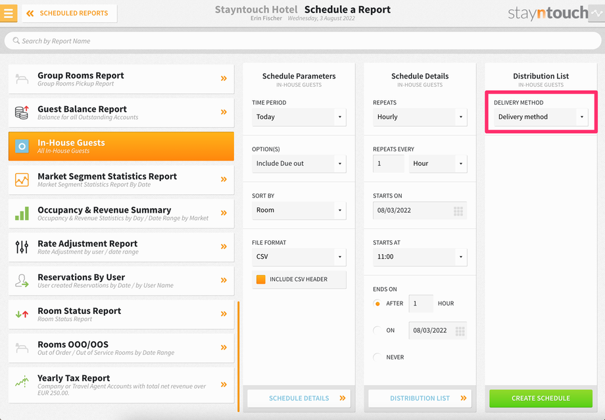605x420 pixels.
Task: Select the Group Rooms Report title
Action: pos(81,75)
